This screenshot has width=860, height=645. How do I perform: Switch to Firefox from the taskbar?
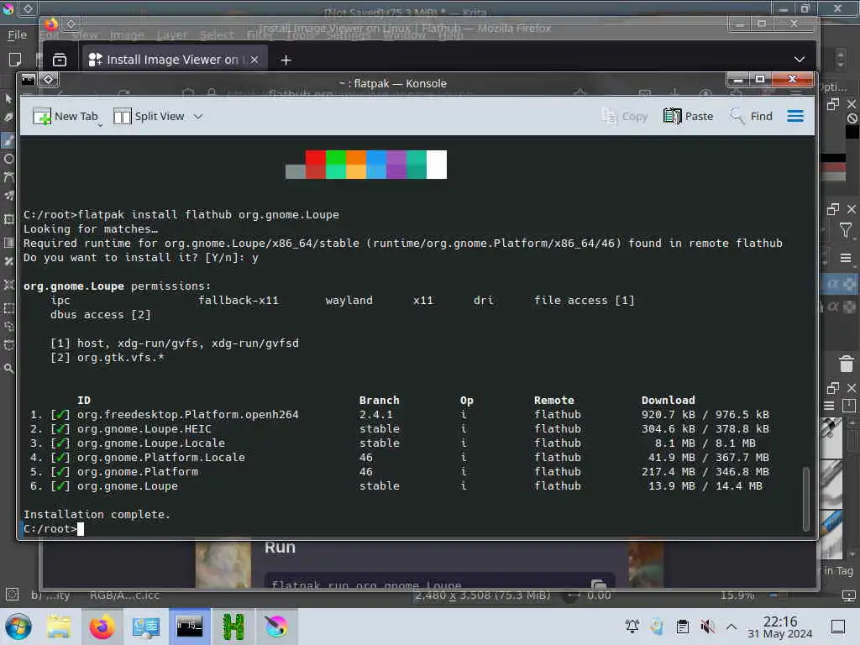102,627
